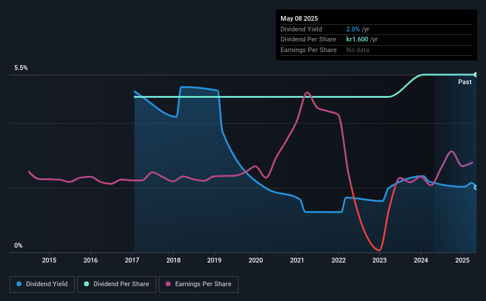Click the pink Earnings Per Share legend dot
The height and width of the screenshot is (301, 486).
pyautogui.click(x=168, y=284)
